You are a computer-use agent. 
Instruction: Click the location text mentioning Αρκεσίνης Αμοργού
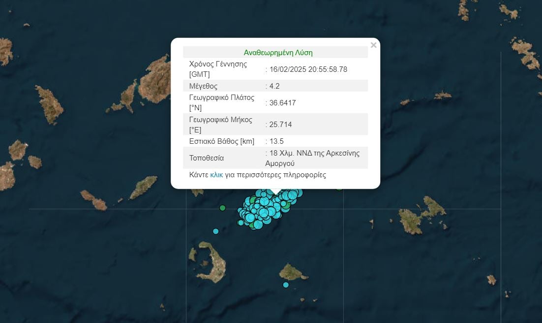313,158
